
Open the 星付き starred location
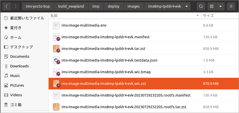(16, 28)
